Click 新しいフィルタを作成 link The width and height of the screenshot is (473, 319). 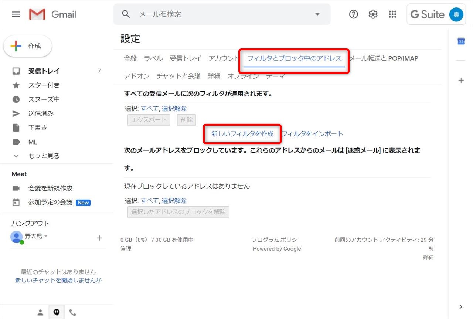coord(242,134)
